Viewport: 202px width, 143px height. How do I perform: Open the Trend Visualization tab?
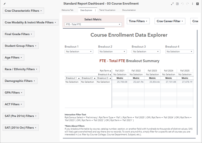[x=107, y=10]
